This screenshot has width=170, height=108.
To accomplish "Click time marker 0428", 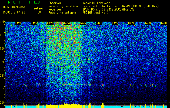I will (x=131, y=23).
